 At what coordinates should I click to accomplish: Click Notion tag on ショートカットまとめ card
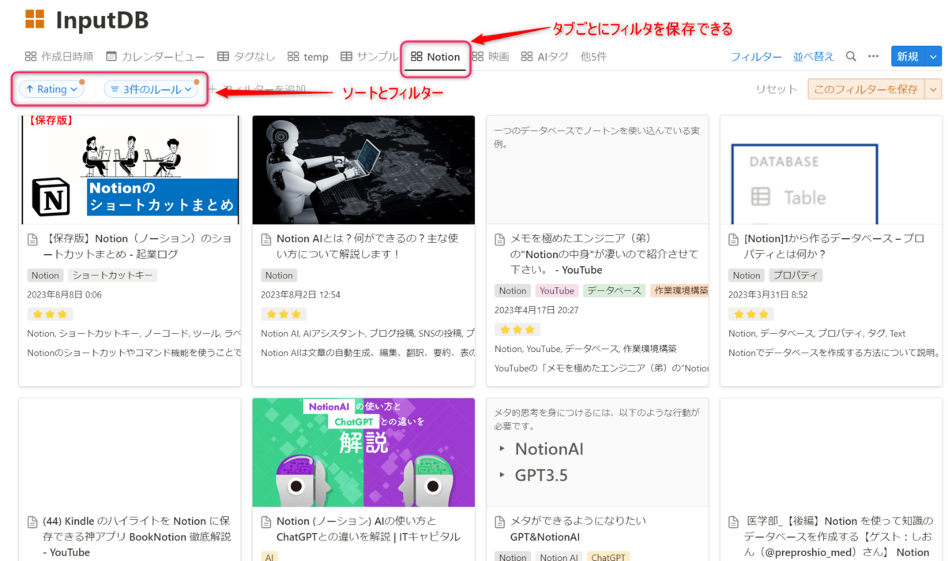(45, 275)
